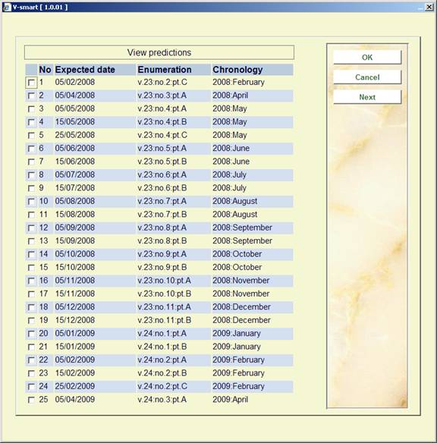Enable checkbox for row 15 dated 15/10/2008
The height and width of the screenshot is (443, 437).
[31, 268]
